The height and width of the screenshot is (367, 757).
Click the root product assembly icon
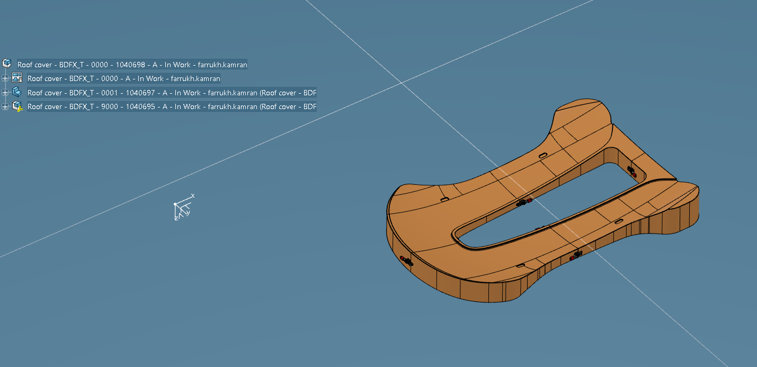[x=7, y=64]
